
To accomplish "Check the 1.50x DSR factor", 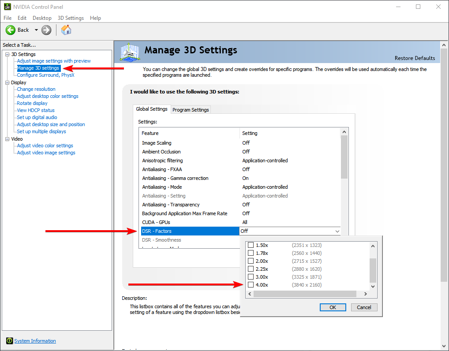I will pyautogui.click(x=251, y=245).
